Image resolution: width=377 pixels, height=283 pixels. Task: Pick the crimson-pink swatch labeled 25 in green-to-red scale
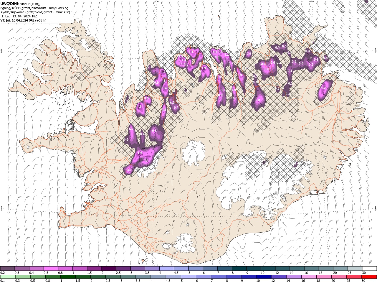pyautogui.click(x=354, y=277)
